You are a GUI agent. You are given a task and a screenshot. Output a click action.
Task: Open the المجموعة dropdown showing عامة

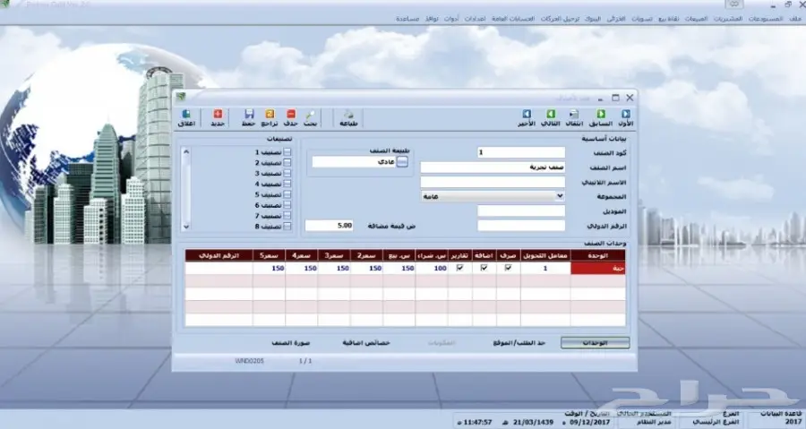pos(493,196)
